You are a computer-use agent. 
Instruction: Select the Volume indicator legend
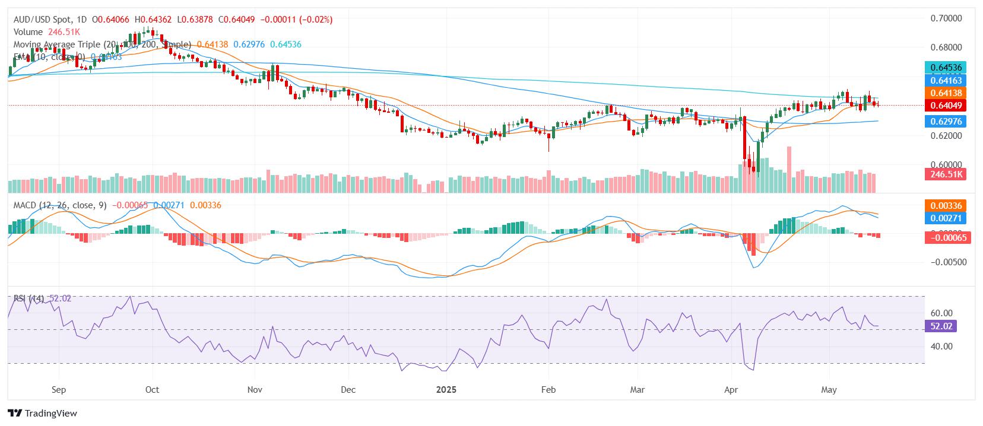pos(28,32)
